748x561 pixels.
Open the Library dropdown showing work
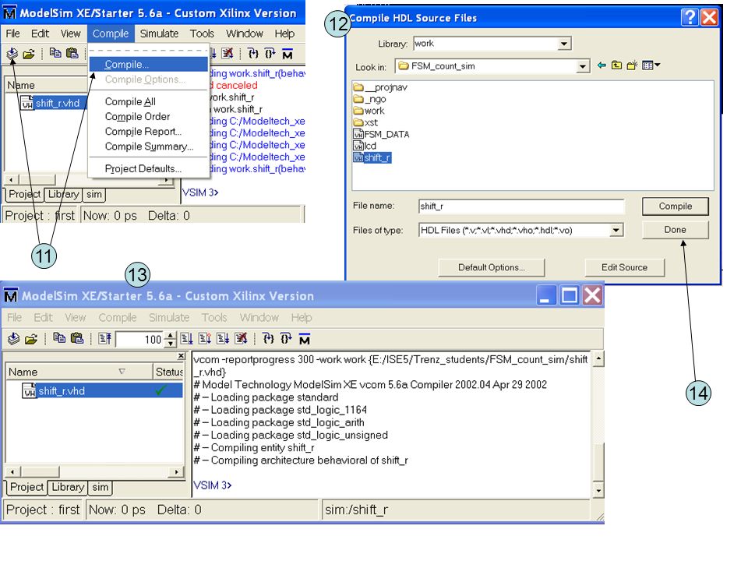point(564,44)
